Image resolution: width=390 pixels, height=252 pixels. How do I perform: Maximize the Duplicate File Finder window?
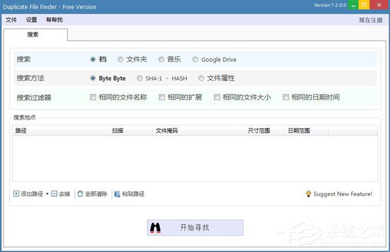(x=364, y=5)
